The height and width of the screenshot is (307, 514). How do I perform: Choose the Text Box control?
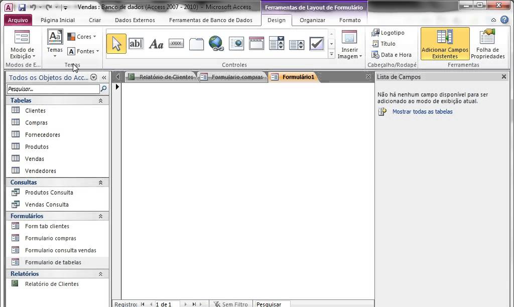click(x=136, y=44)
